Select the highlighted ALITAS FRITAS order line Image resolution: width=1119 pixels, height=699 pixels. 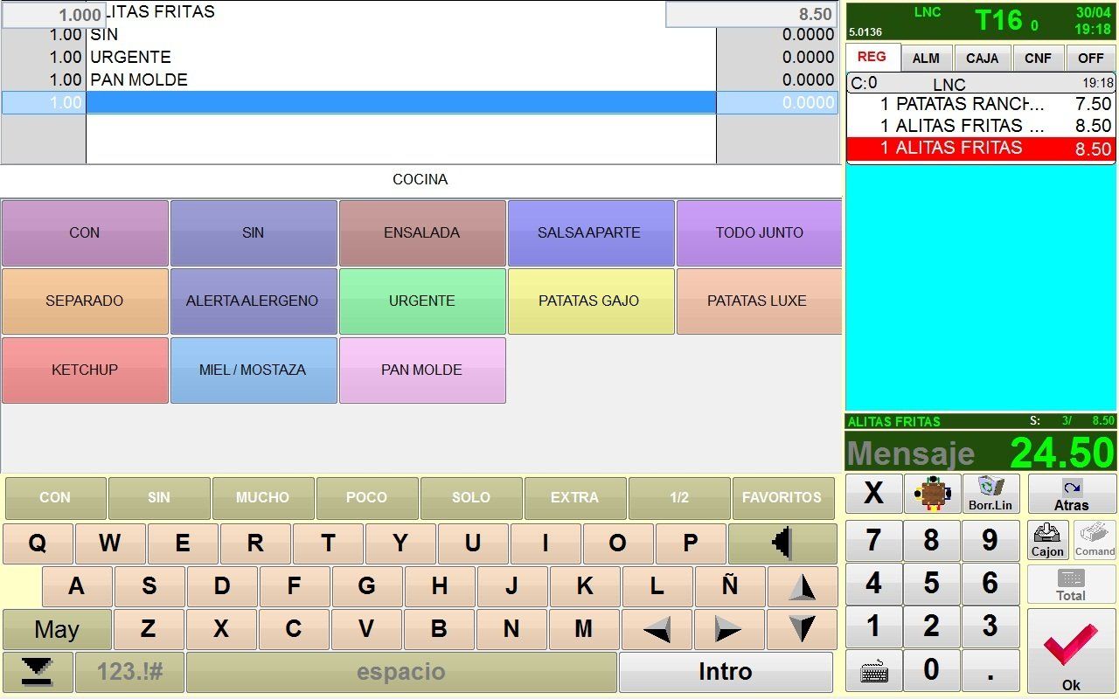pyautogui.click(x=981, y=149)
